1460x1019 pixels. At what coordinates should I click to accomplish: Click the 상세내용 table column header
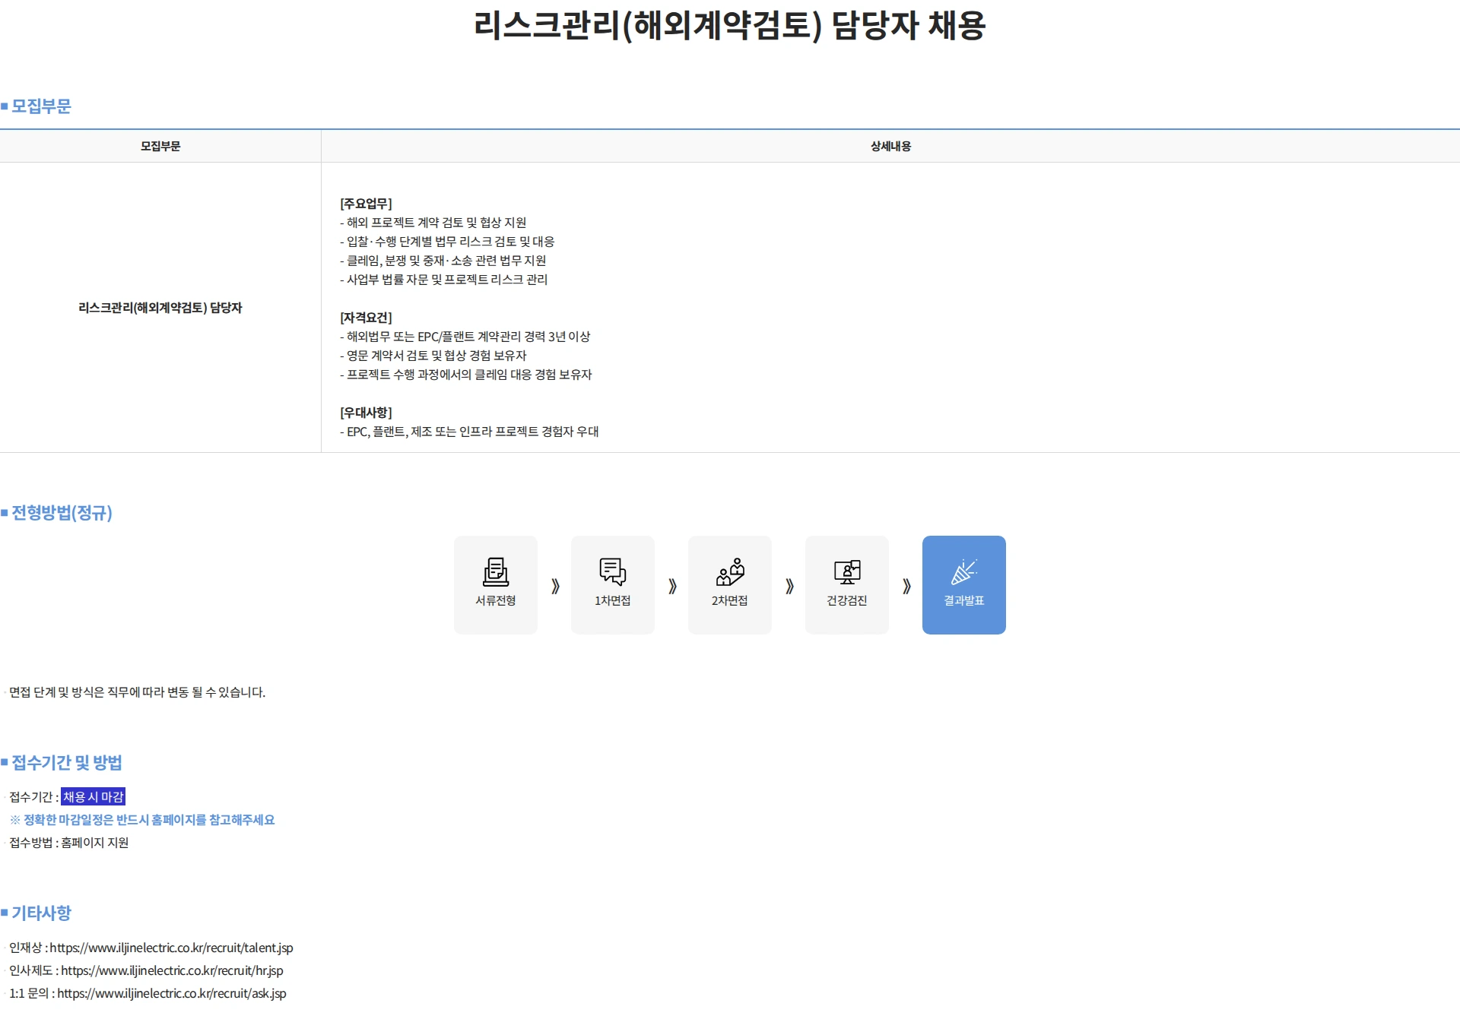890,146
